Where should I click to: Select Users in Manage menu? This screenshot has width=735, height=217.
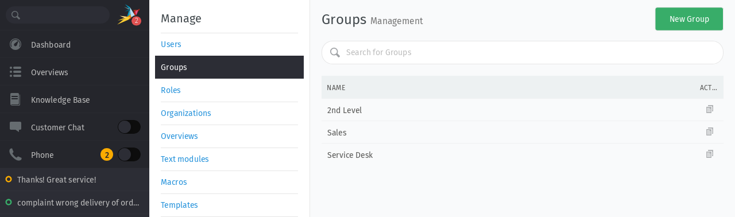(x=229, y=44)
